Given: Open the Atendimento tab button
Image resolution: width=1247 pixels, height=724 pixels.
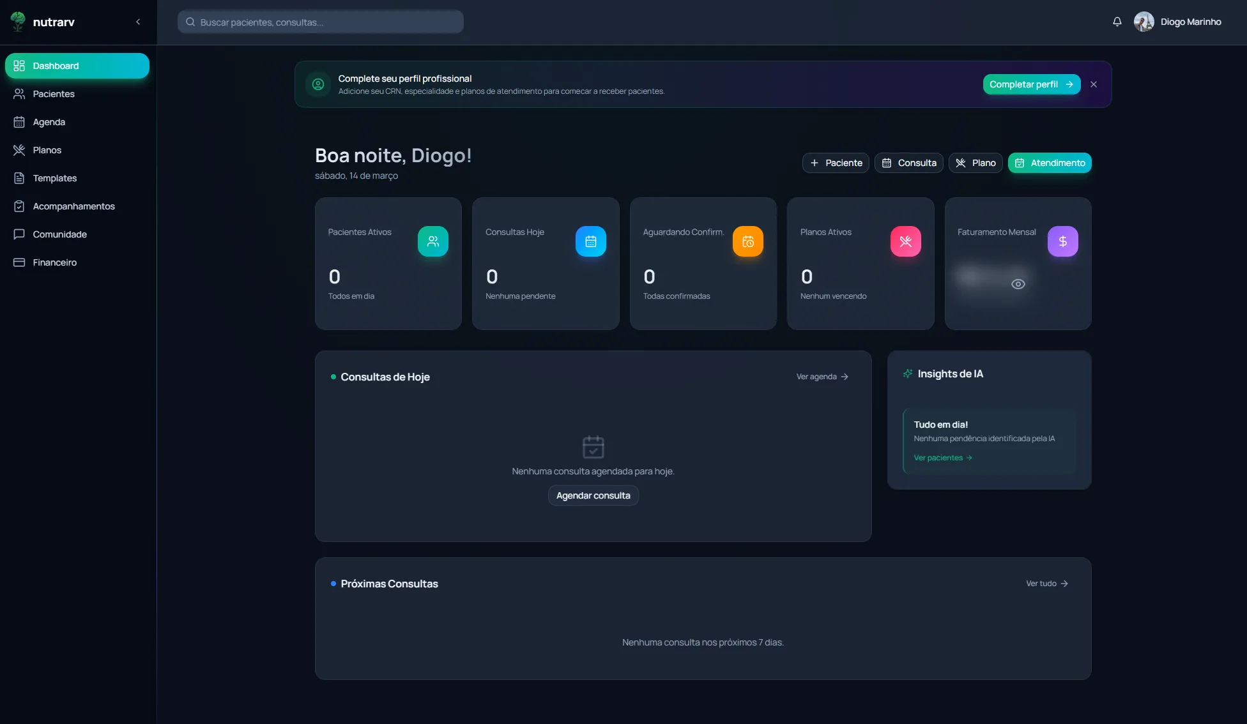Looking at the screenshot, I should [1050, 163].
